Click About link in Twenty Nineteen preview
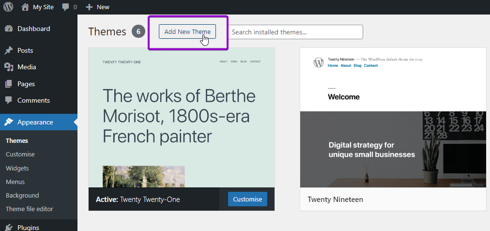This screenshot has width=490, height=231. pyautogui.click(x=346, y=66)
